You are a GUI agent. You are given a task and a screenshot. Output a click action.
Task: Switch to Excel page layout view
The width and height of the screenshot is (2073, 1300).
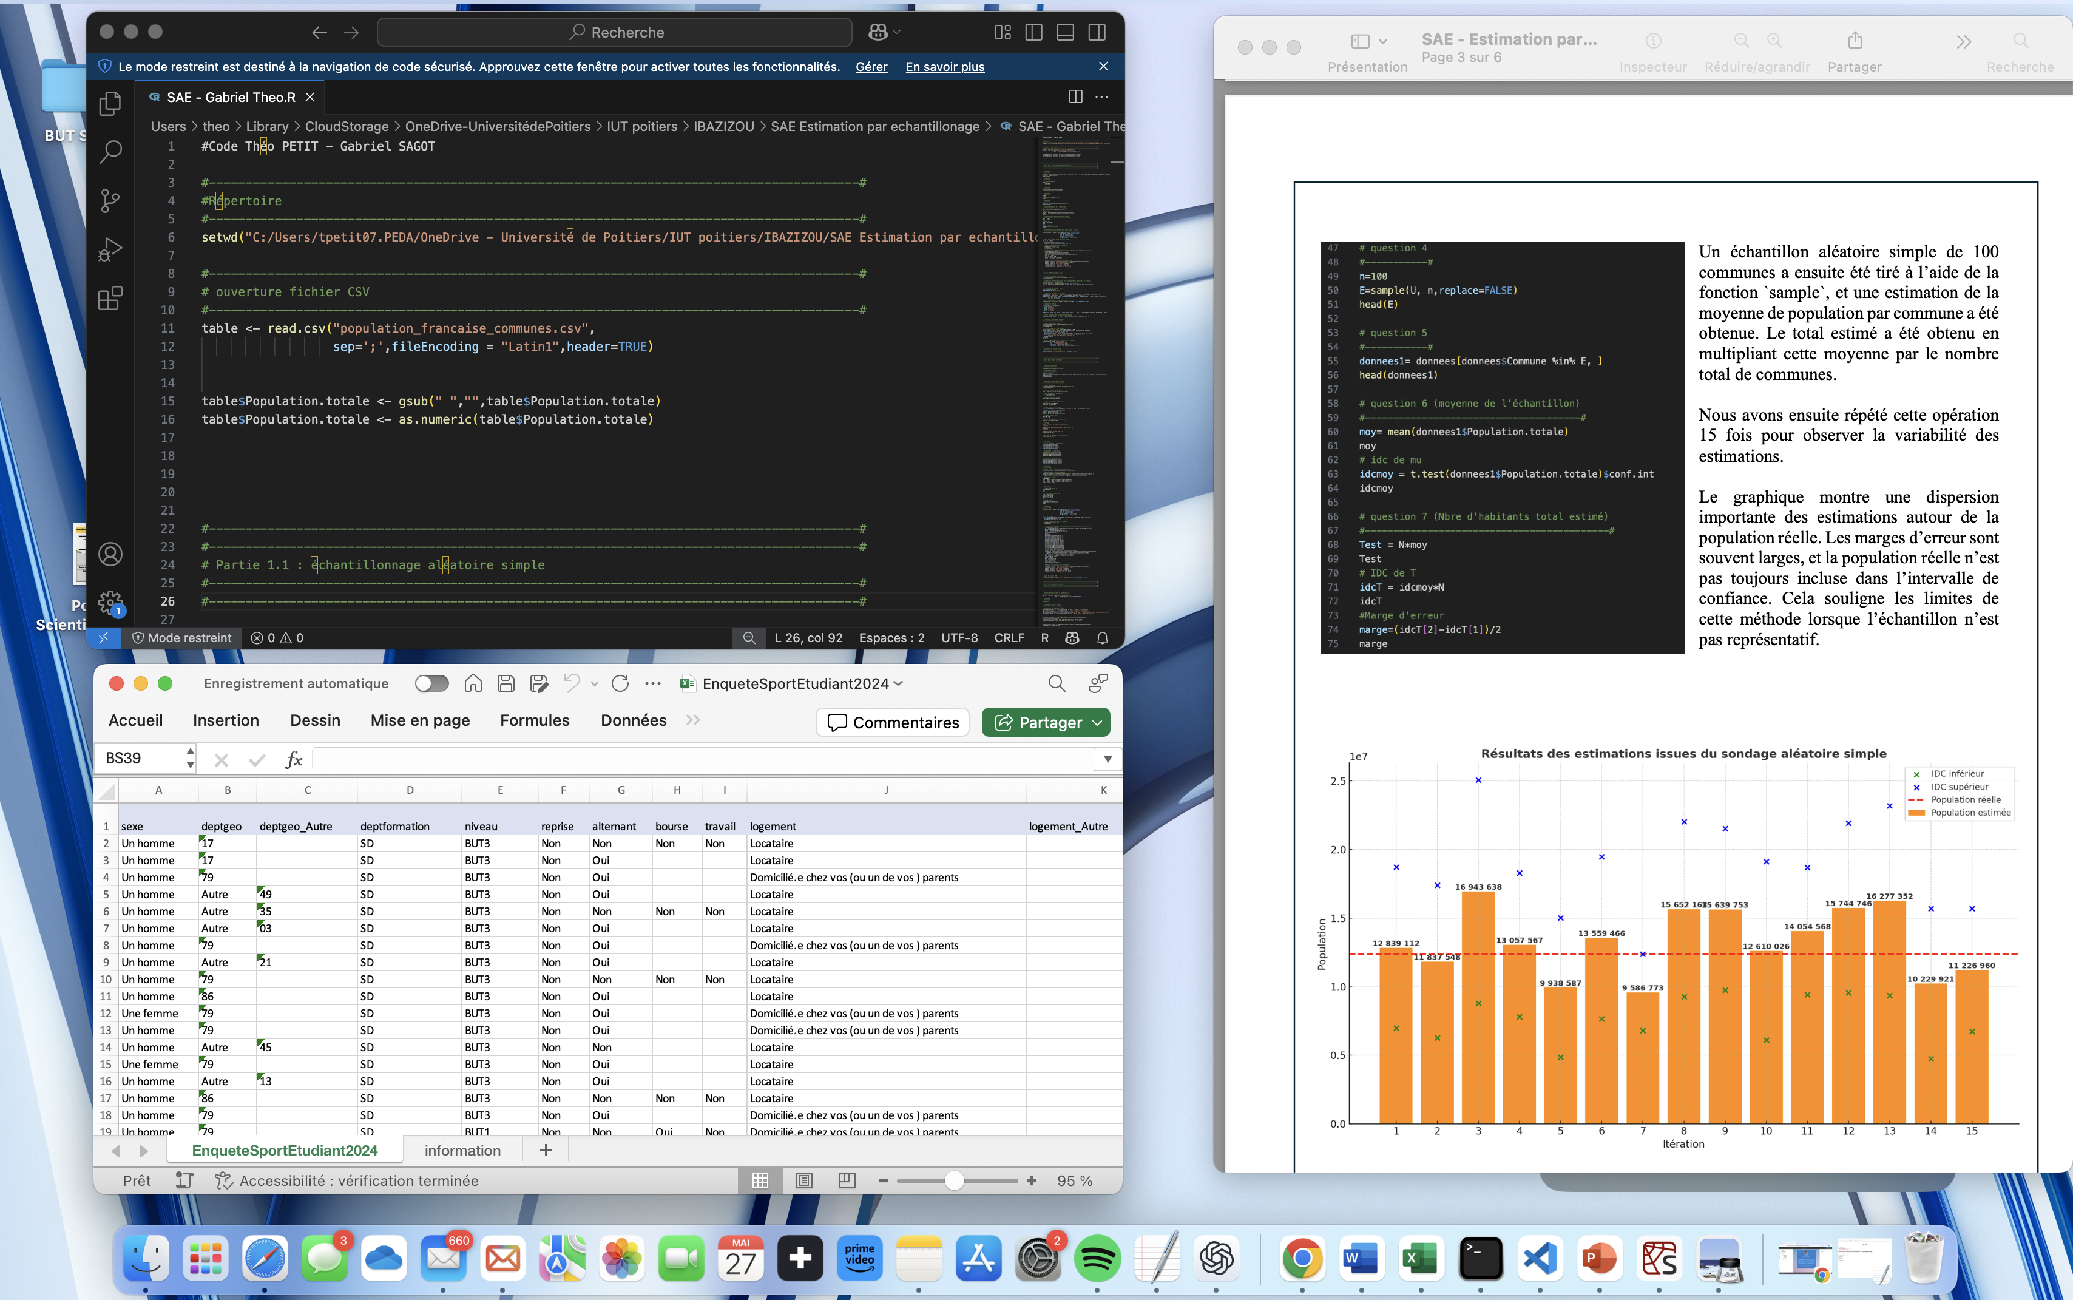pyautogui.click(x=803, y=1180)
